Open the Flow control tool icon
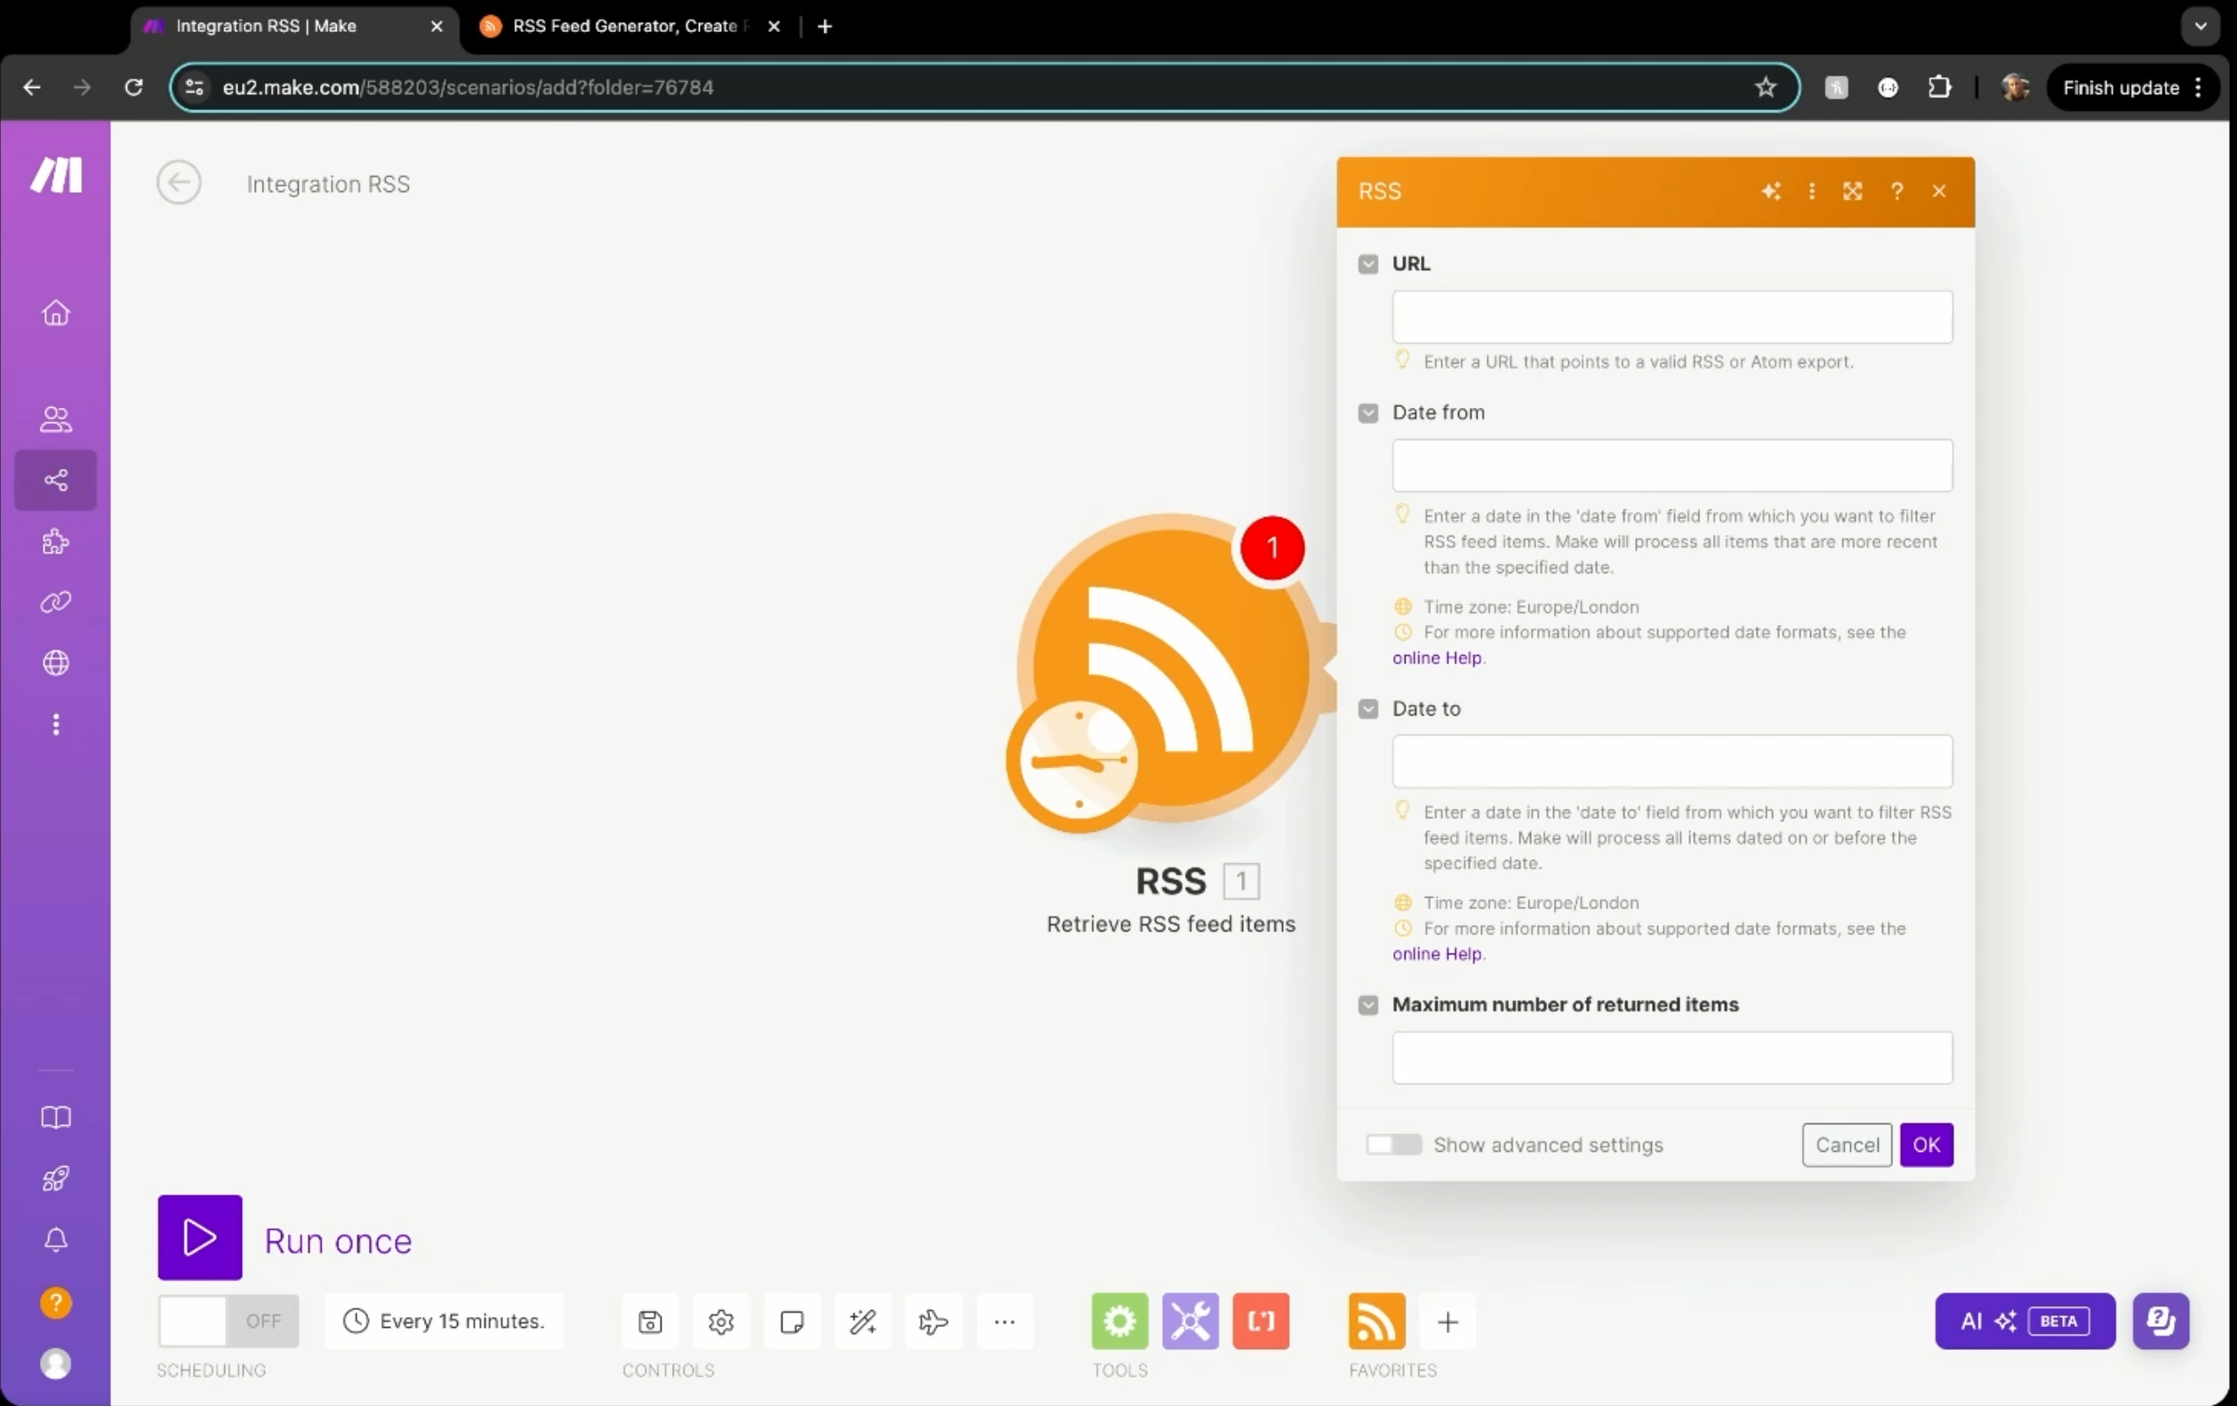The image size is (2237, 1406). (x=1190, y=1321)
